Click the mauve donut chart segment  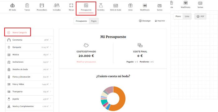[x=110, y=90]
